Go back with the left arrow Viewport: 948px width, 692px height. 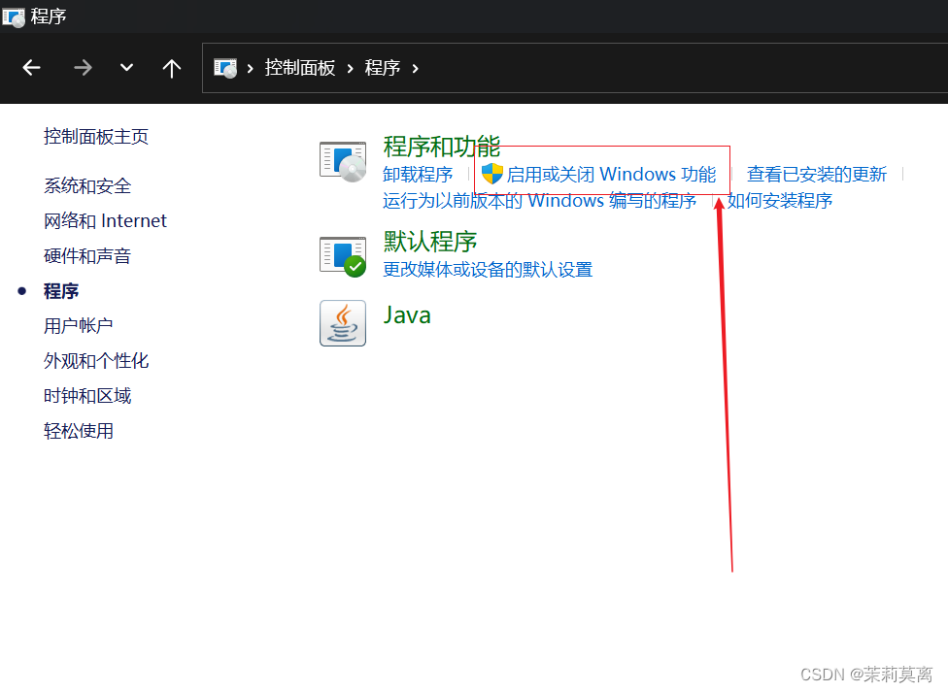31,68
